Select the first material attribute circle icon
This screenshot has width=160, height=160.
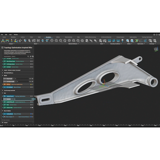click(52, 41)
